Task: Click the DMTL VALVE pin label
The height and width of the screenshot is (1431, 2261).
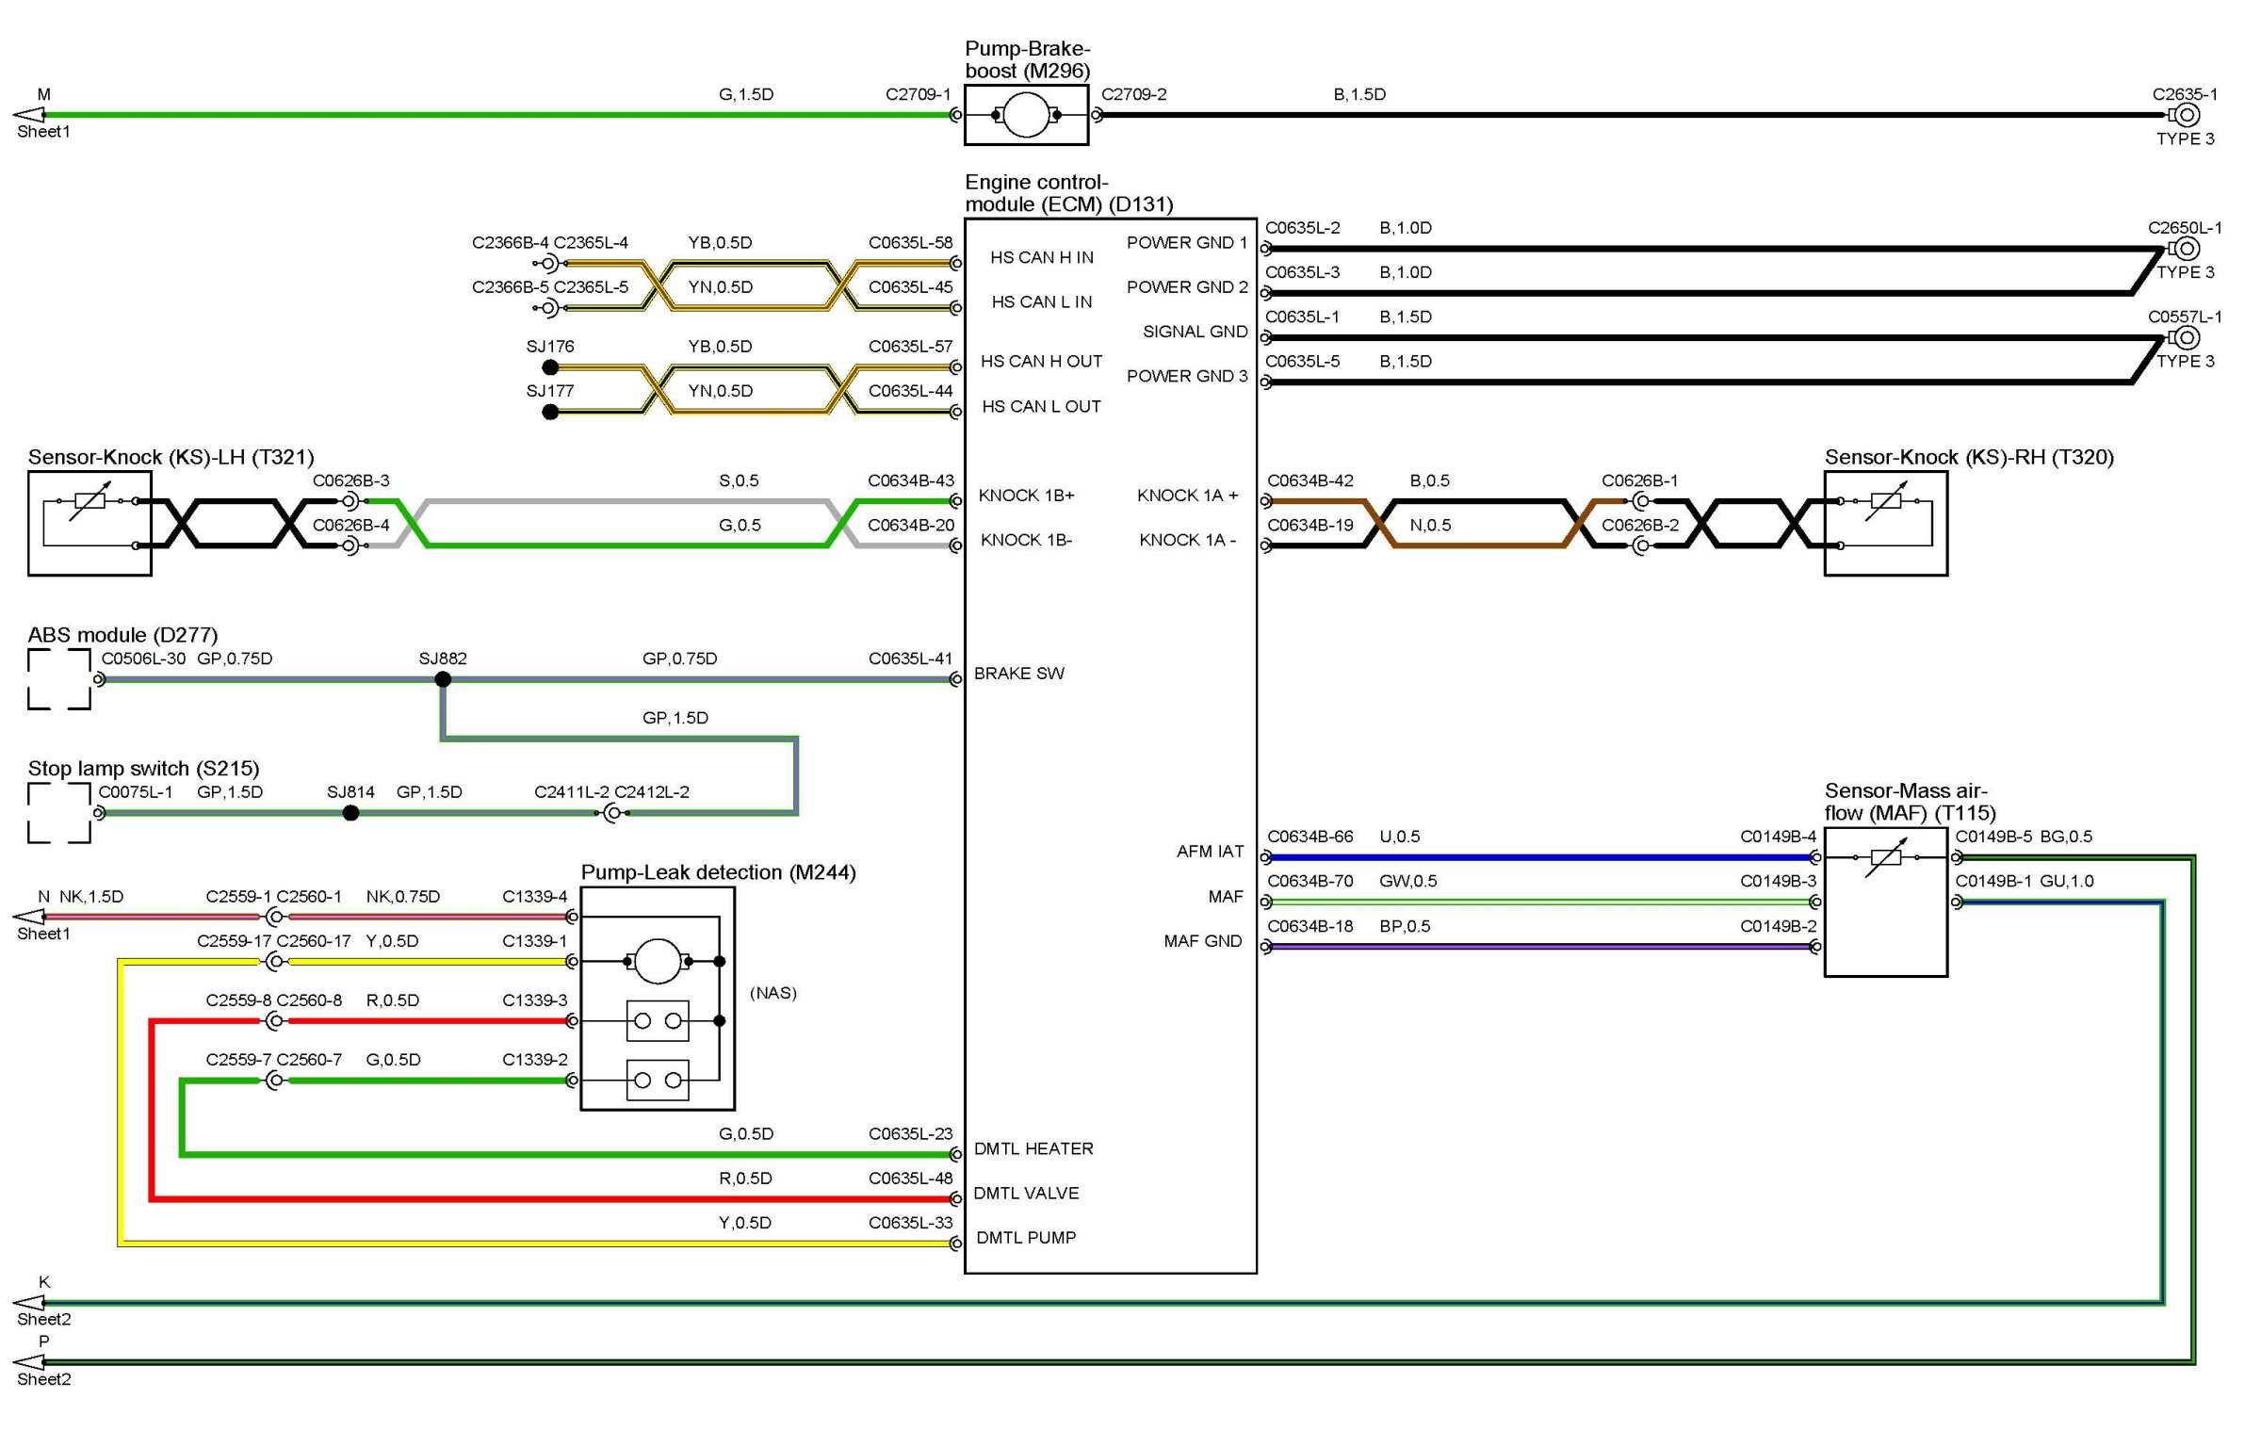Action: 1026,1194
